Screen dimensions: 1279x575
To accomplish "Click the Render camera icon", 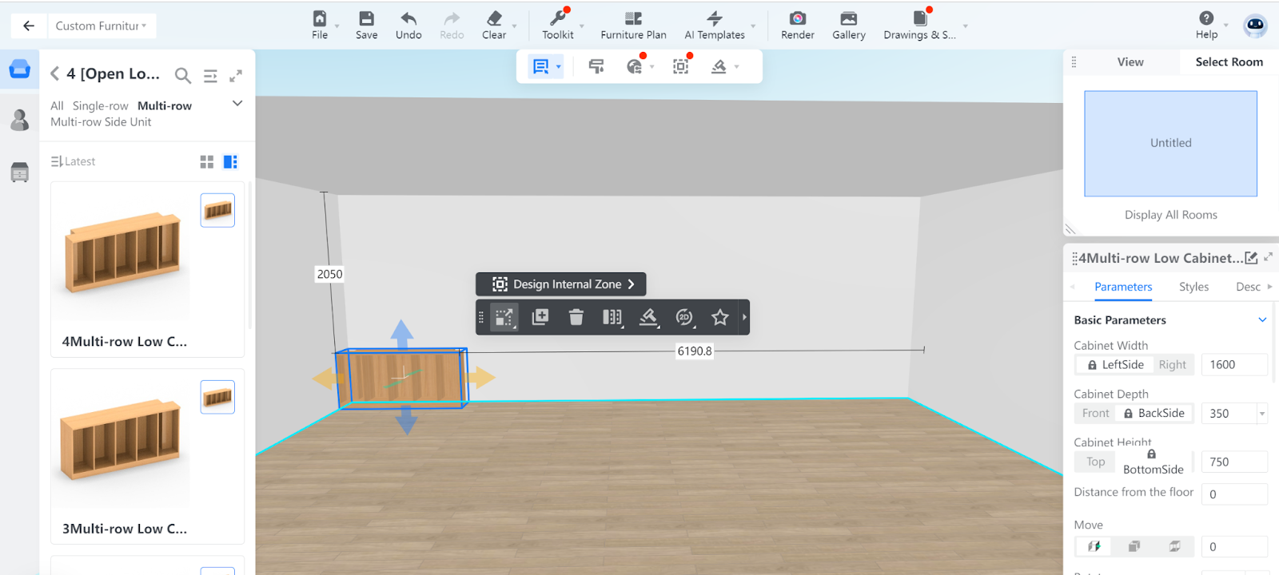I will click(797, 19).
